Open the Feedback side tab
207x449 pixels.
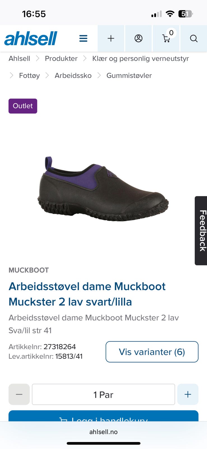coord(201,231)
